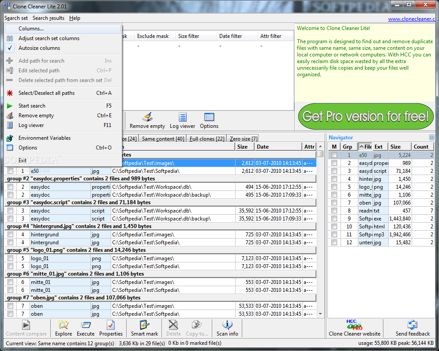Click the Copy to... icon
Image resolution: width=439 pixels, height=351 pixels.
[197, 325]
